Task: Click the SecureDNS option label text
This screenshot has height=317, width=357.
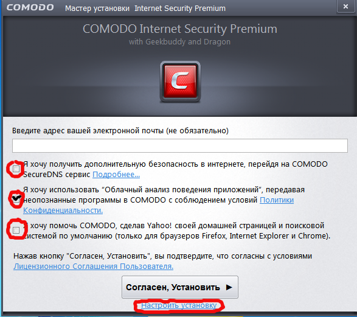Action: point(175,169)
